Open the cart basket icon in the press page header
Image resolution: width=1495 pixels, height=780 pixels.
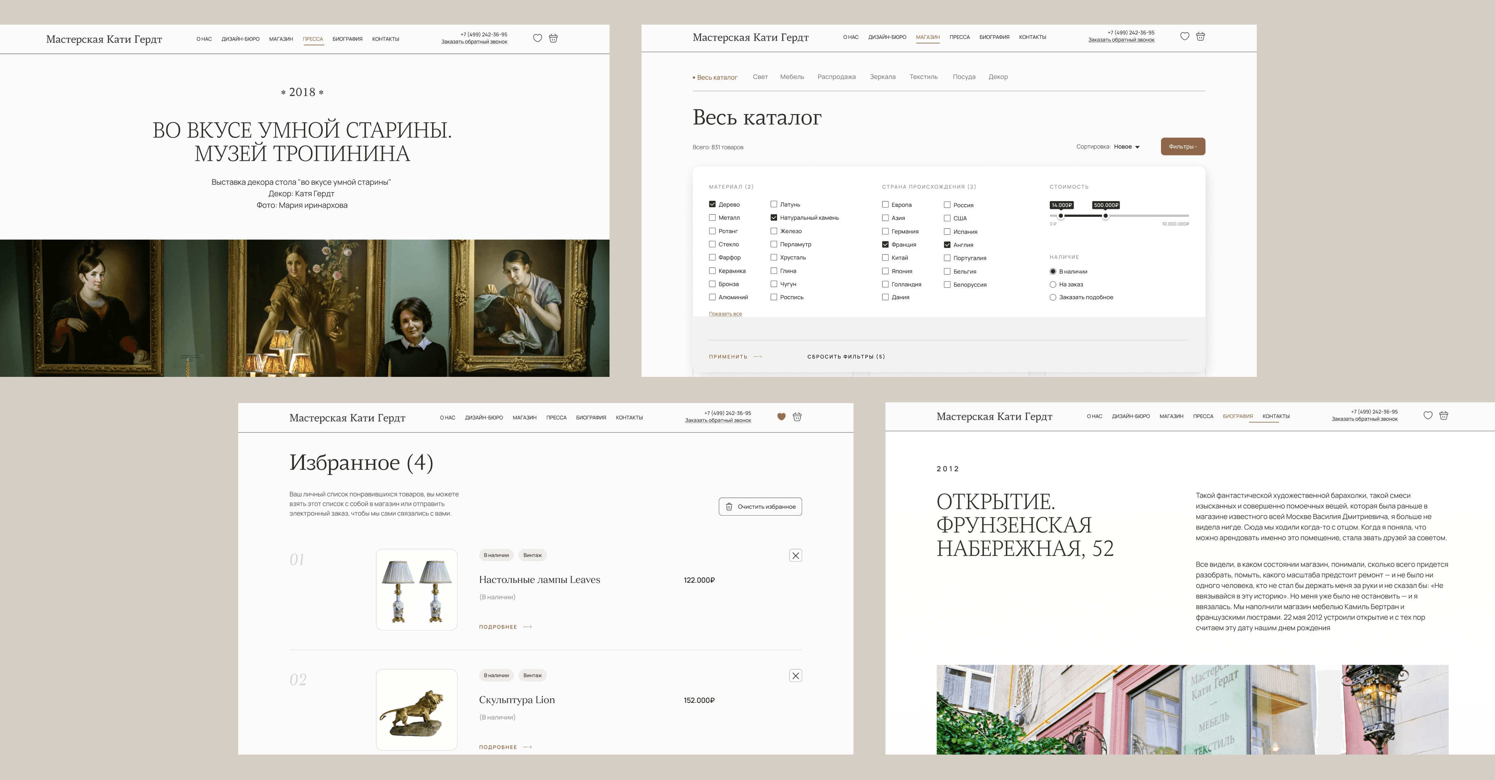click(554, 38)
